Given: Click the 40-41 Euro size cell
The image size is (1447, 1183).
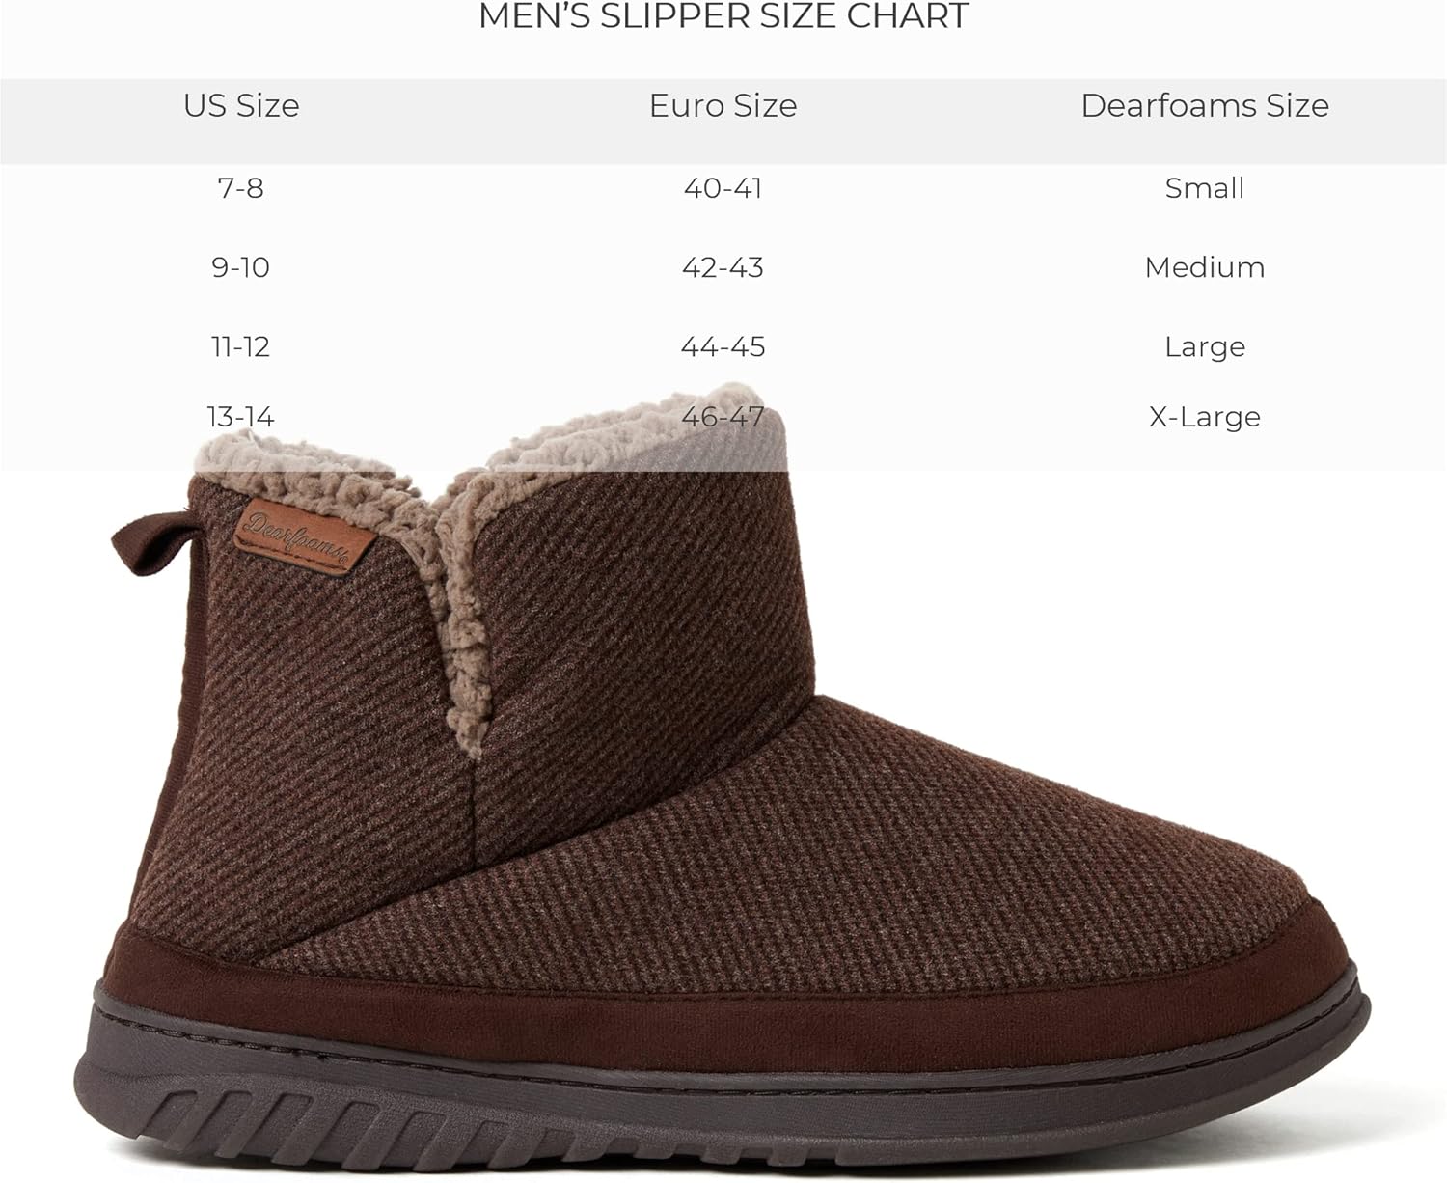Looking at the screenshot, I should [x=723, y=187].
